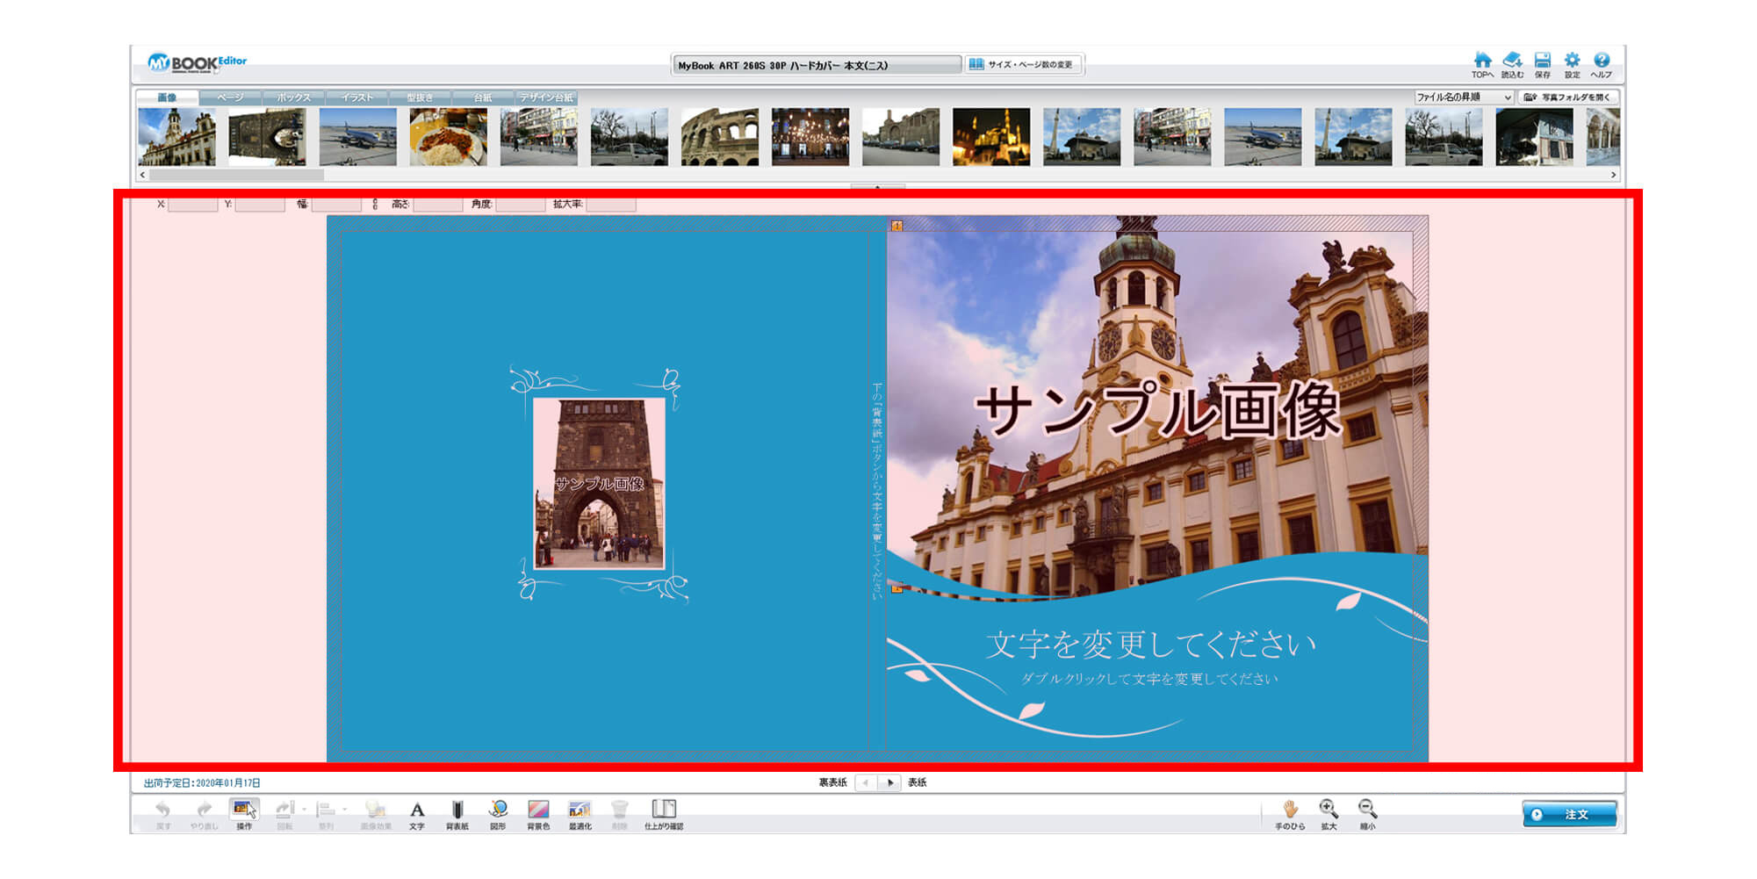
Task: Expand the 回転 rotate options arrow
Action: point(304,809)
